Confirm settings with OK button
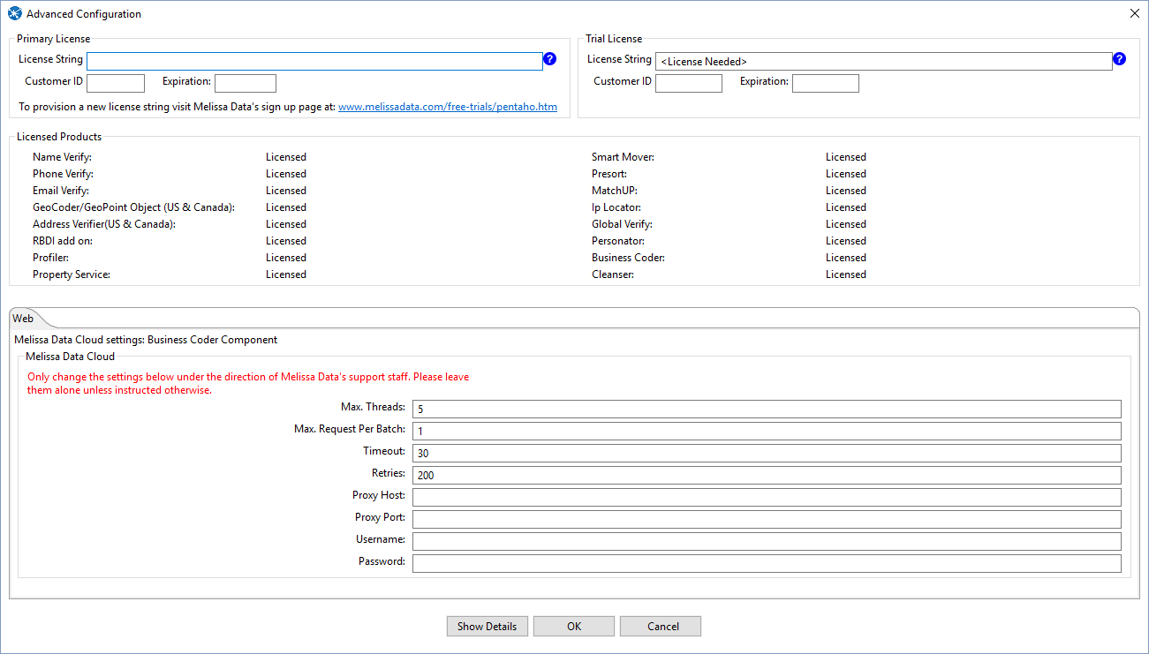The image size is (1149, 654). [574, 627]
